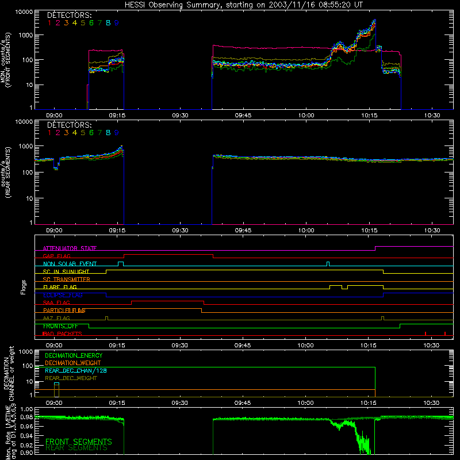This screenshot has width=460, height=460.
Task: Click the REAR_DEC_WEIGHT legend label
Action: [71, 378]
